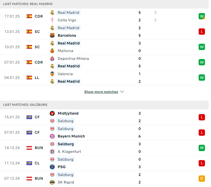Click the green W badge for Celta Vigo match

202,16
